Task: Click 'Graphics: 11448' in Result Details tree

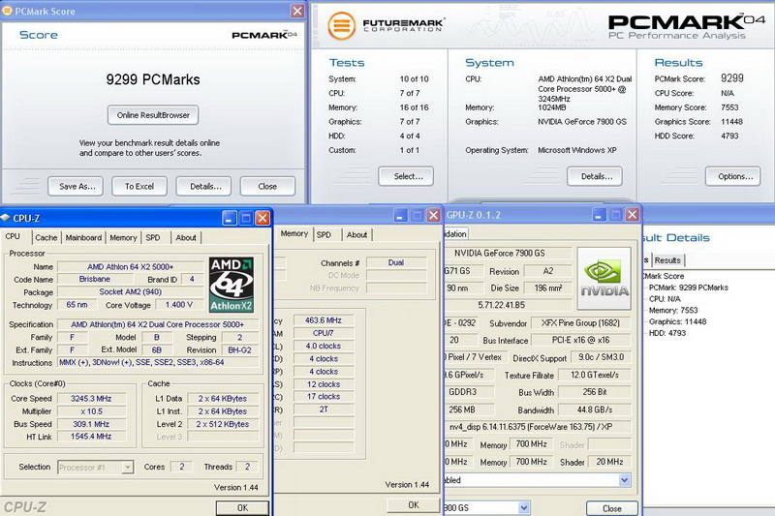Action: pos(677,321)
